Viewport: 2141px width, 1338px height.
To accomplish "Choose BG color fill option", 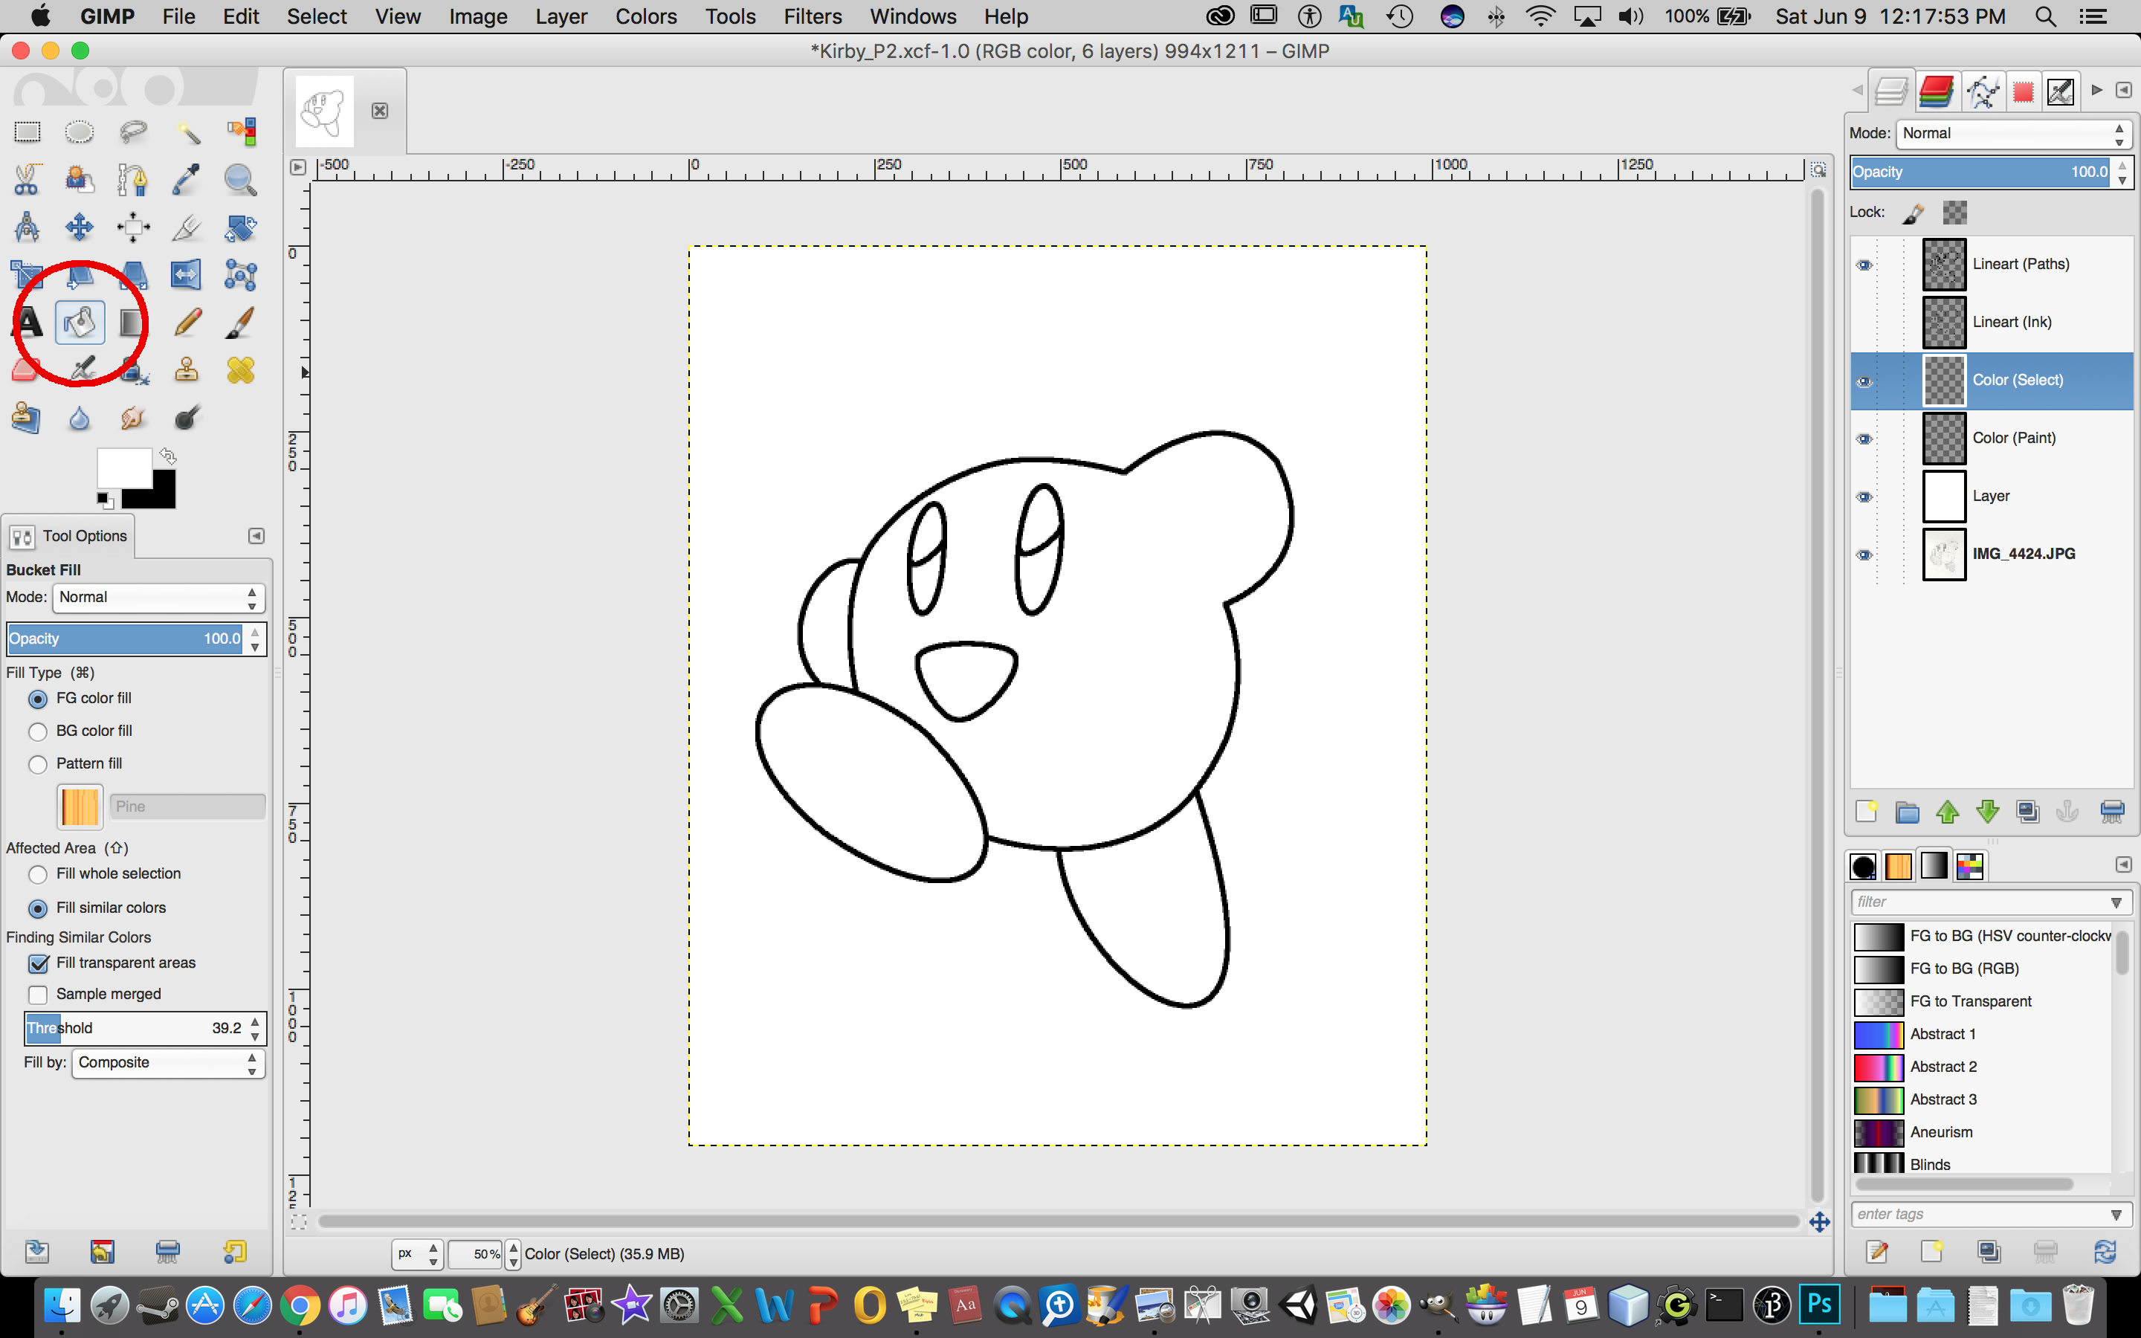I will [x=38, y=732].
